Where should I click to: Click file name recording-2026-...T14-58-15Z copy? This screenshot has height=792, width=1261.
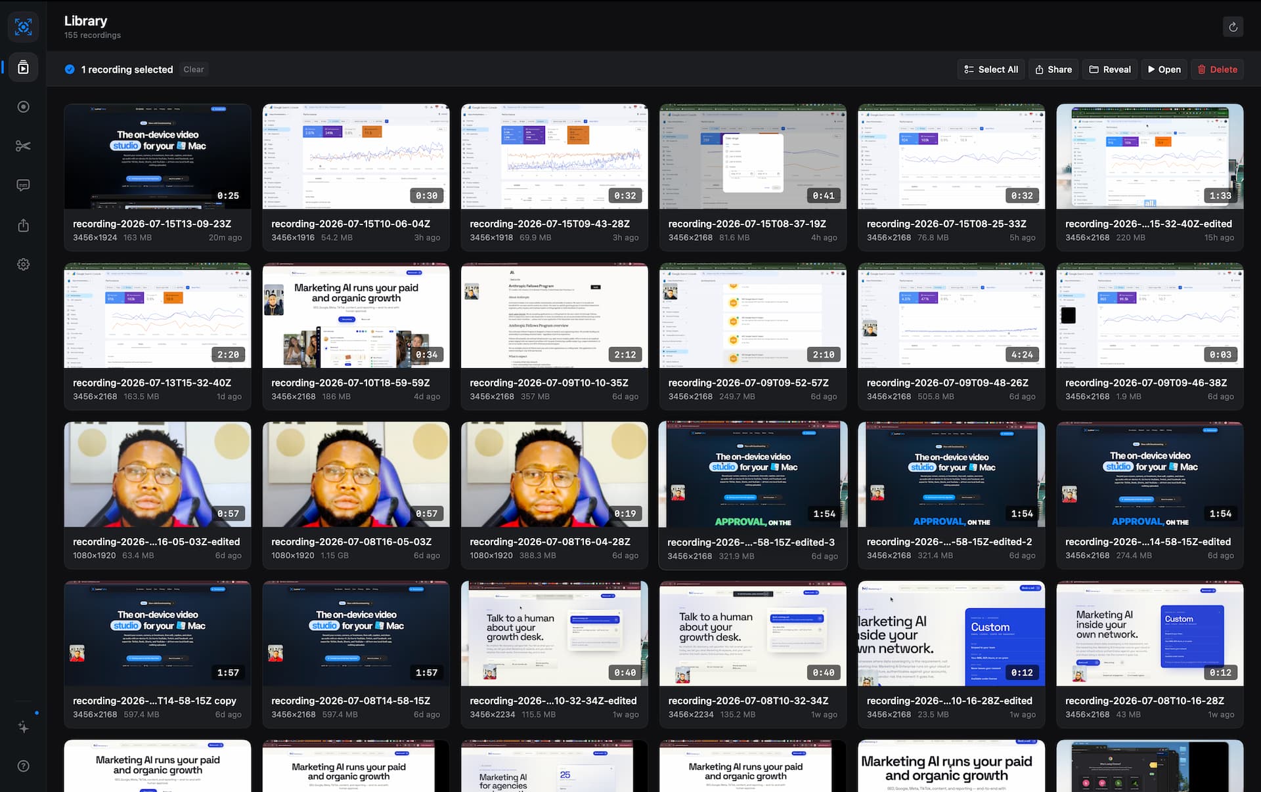(x=154, y=701)
